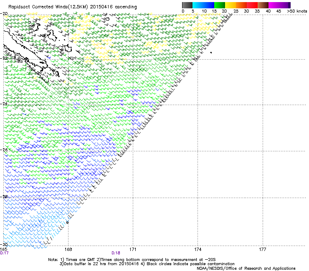Screen dimensions: 309x271
Task: Click the chart title 'Rapidscat Corrected Winds(12.5KM)'
Action: tap(48, 7)
